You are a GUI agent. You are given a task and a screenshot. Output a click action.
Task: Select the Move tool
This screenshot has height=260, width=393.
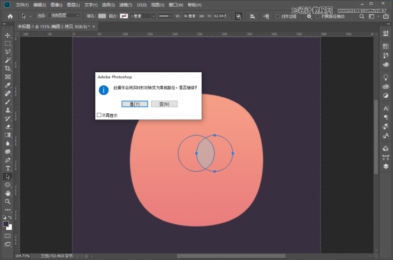click(8, 35)
